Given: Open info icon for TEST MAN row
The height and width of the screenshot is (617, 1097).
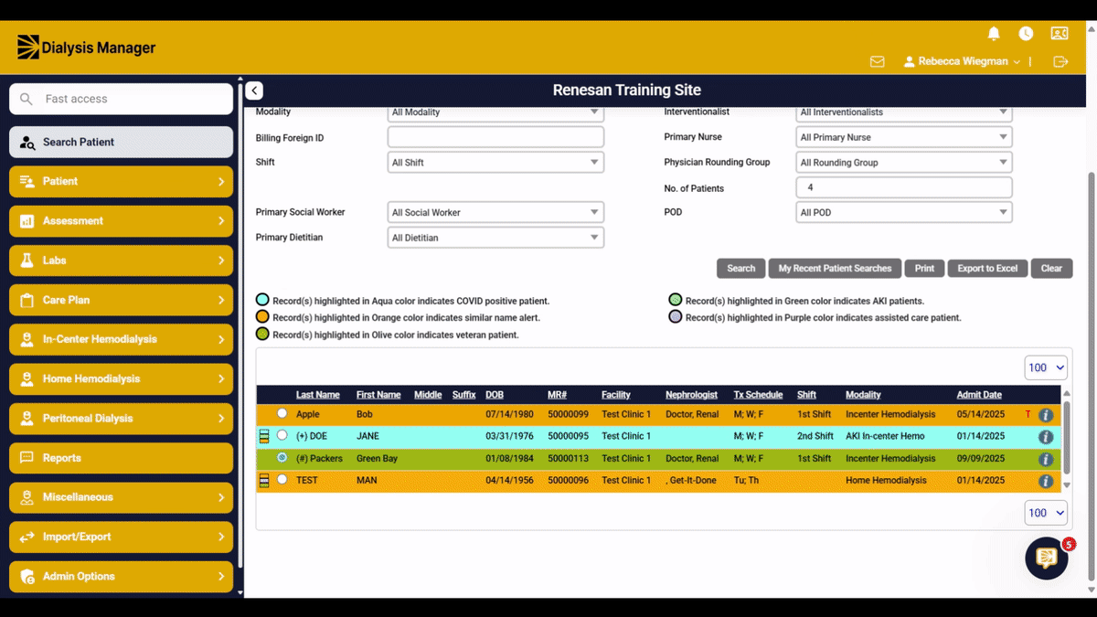Looking at the screenshot, I should click(1046, 481).
